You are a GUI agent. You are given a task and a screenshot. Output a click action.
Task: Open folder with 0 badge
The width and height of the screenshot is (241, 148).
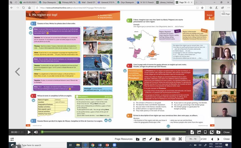click(158, 139)
